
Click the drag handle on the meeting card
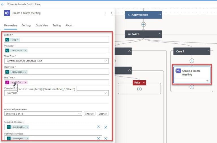(x=175, y=71)
